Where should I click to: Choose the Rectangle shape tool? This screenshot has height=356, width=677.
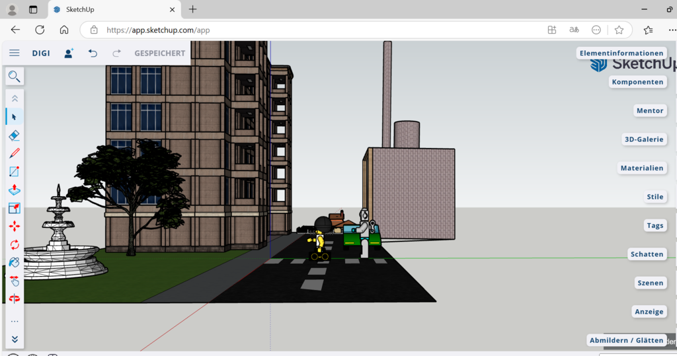point(14,172)
